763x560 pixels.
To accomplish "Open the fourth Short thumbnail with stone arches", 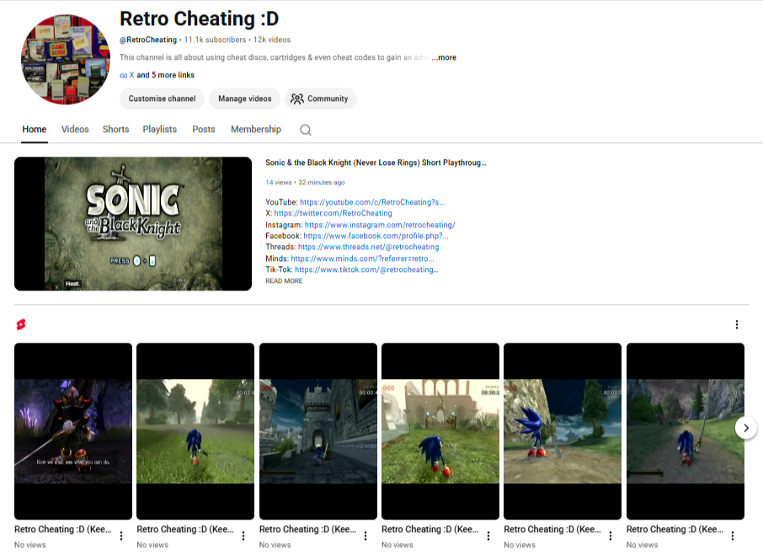I will point(440,431).
